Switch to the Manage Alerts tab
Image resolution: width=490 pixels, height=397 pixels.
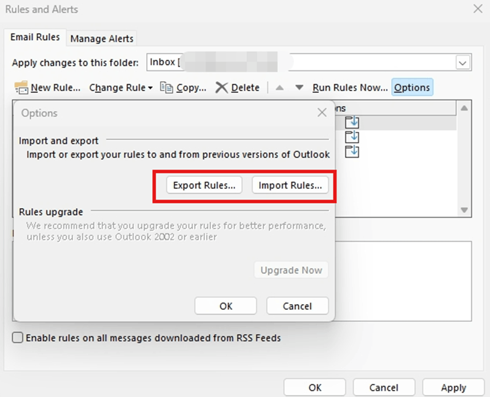point(102,38)
